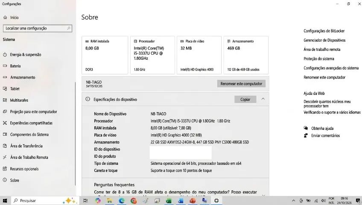Open Descobrir quantos núcleos meu processador tem

327,104
